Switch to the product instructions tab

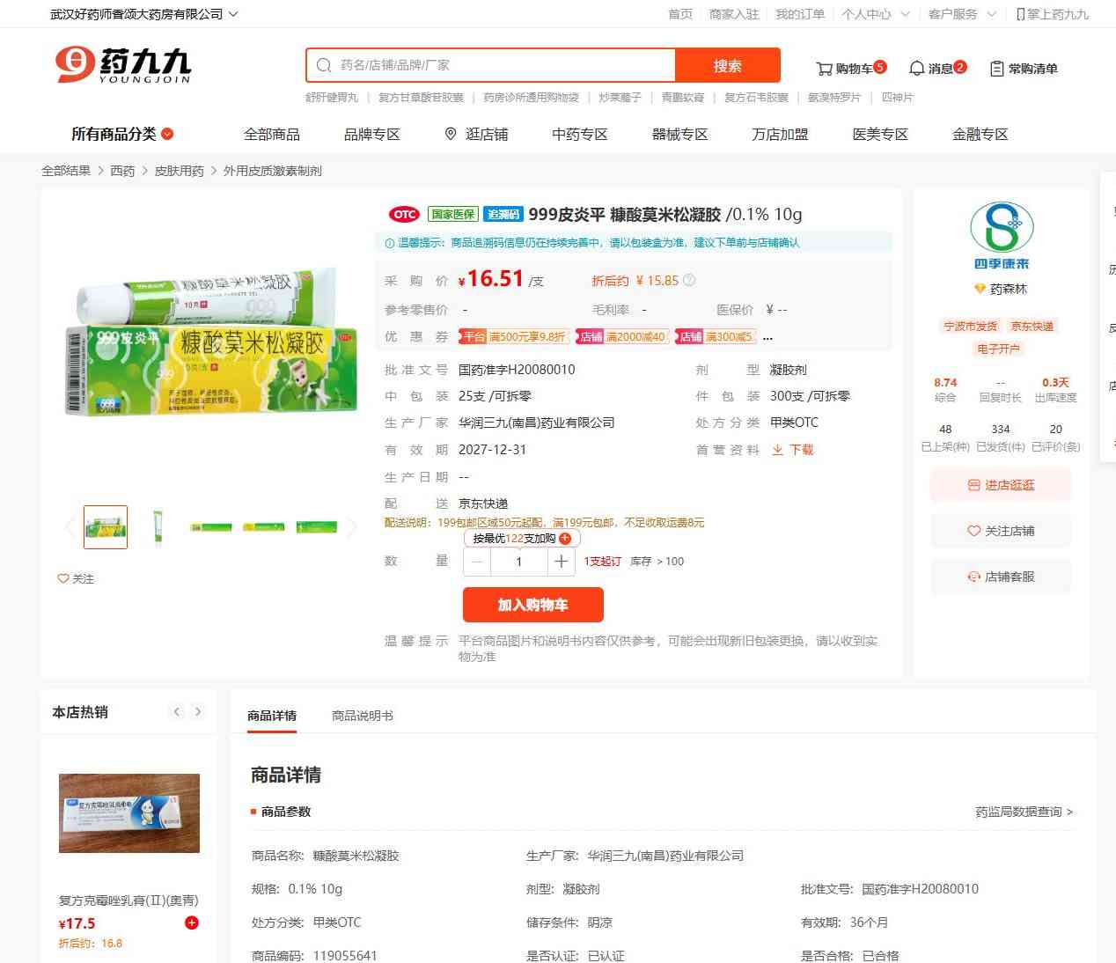[x=362, y=716]
